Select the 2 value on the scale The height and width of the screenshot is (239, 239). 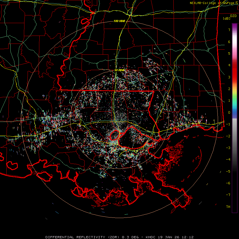(x=229, y=89)
